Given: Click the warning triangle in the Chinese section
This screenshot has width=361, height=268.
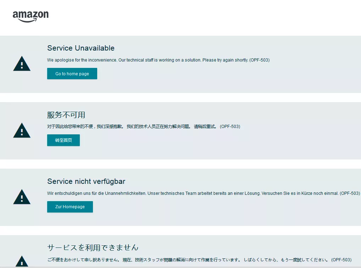Looking at the screenshot, I should (22, 130).
